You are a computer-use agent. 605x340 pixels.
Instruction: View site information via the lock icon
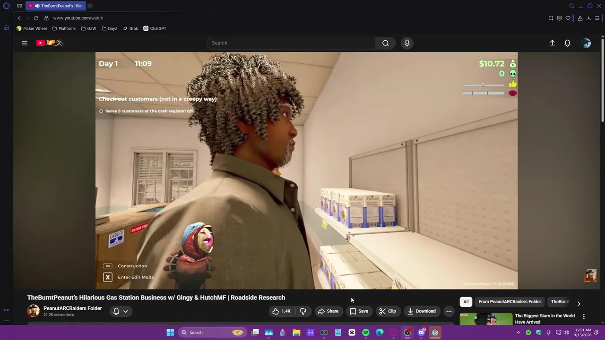(46, 18)
